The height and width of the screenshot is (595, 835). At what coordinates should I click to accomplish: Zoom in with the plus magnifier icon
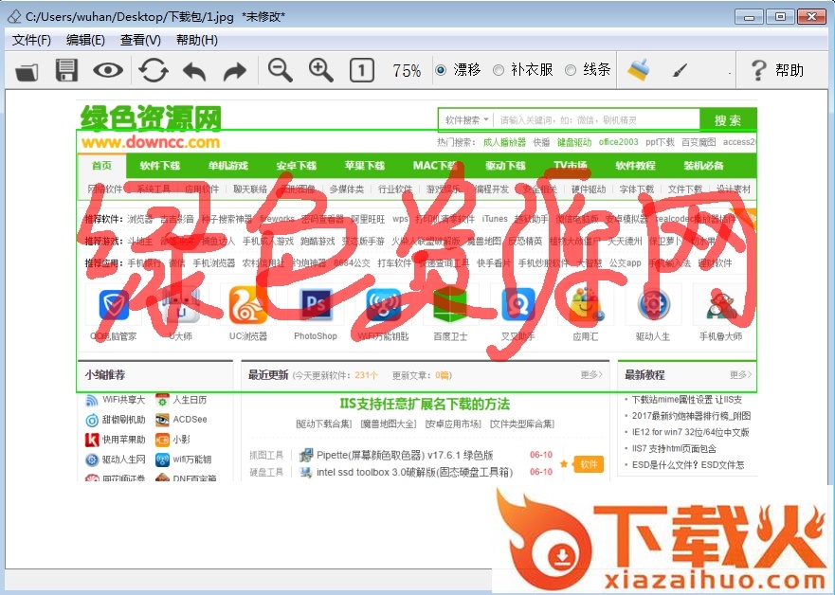(x=320, y=70)
